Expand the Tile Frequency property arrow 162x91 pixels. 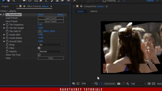coord(4,25)
